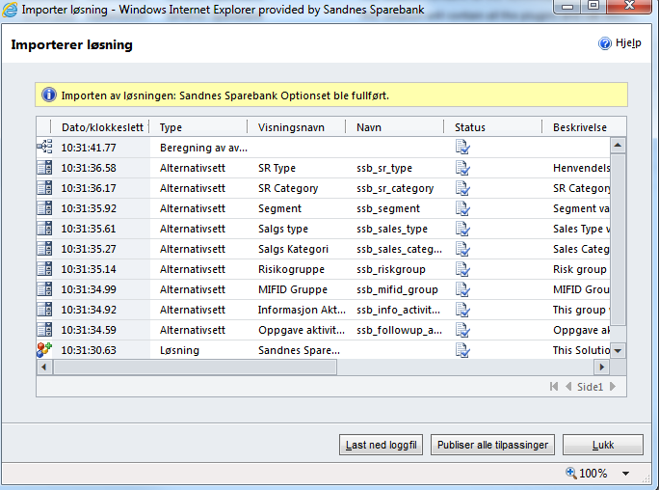Select the Løsning type cell
This screenshot has width=659, height=490.
(179, 350)
